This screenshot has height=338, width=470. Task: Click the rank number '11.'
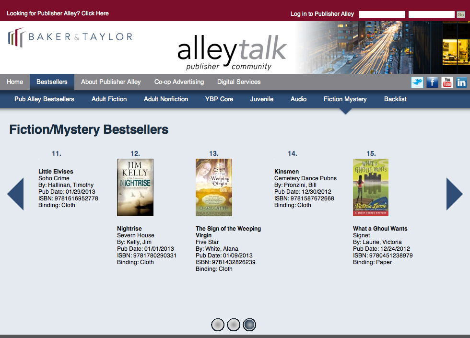tap(57, 154)
